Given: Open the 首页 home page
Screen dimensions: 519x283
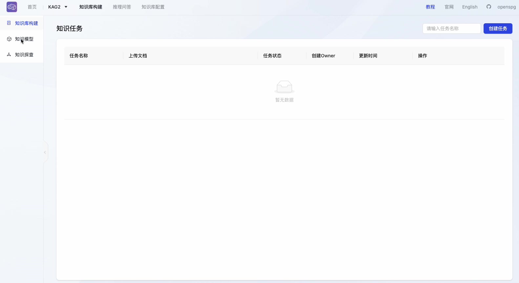Looking at the screenshot, I should pyautogui.click(x=32, y=7).
